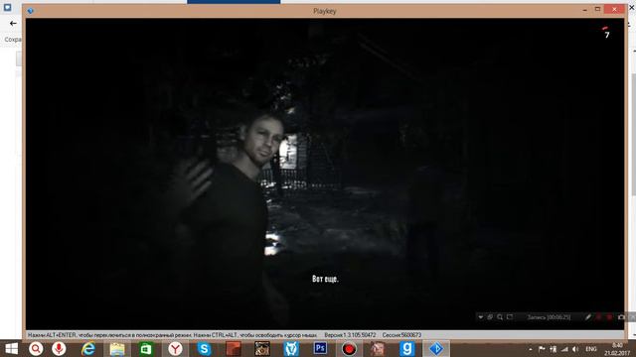
Task: Open the volume control in system tray
Action: (575, 349)
